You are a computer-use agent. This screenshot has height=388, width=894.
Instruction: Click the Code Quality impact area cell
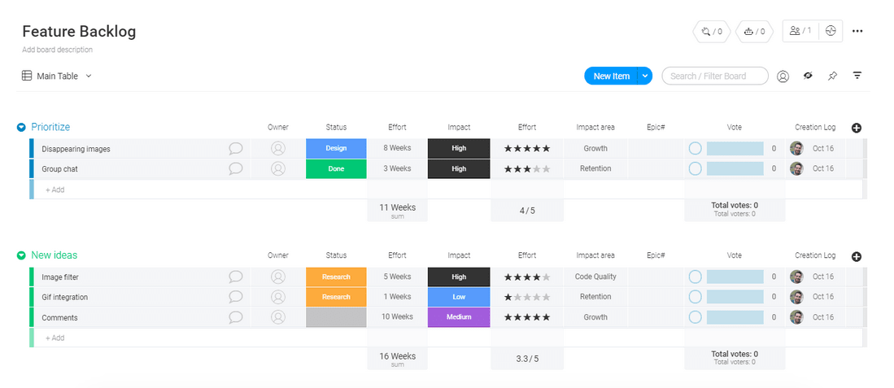click(595, 277)
